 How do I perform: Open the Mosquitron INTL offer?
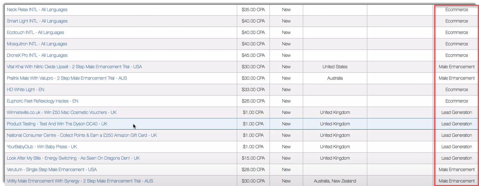pos(37,44)
